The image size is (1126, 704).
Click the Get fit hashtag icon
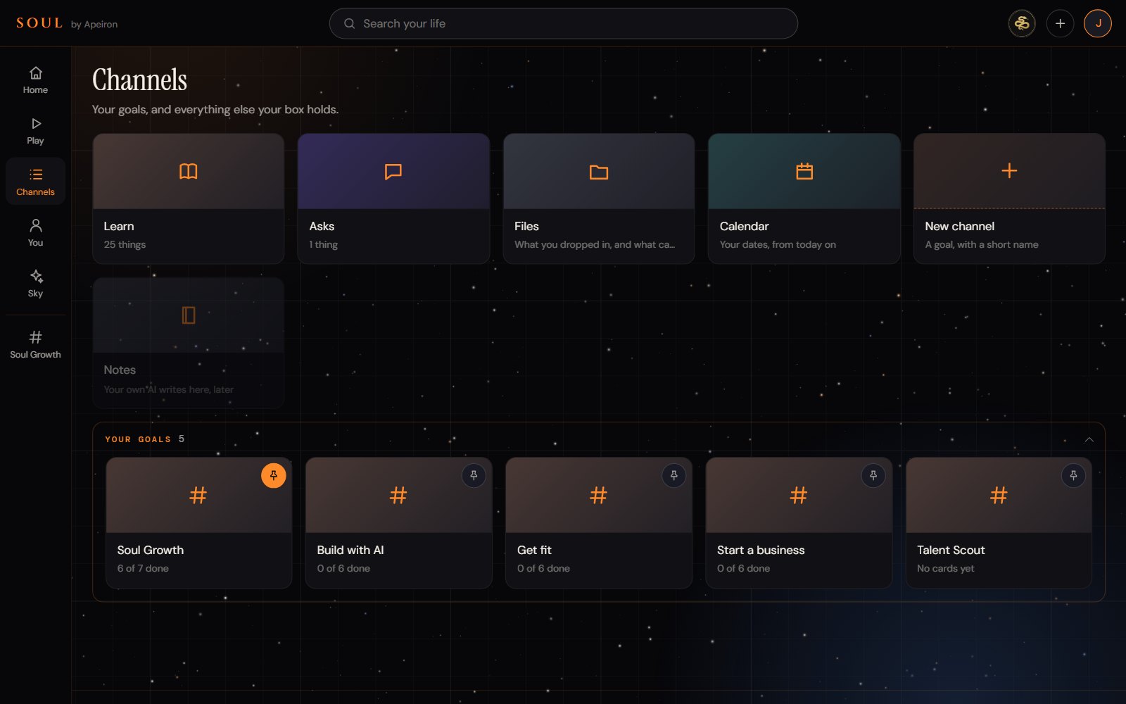tap(598, 495)
